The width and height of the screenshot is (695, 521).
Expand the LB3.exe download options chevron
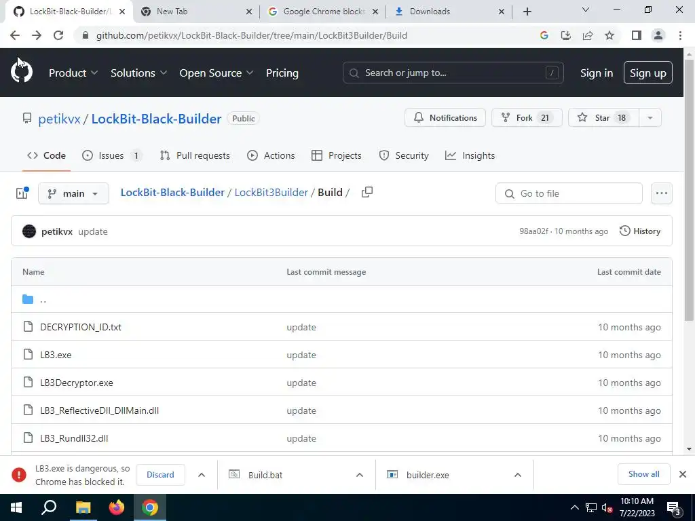pyautogui.click(x=202, y=474)
